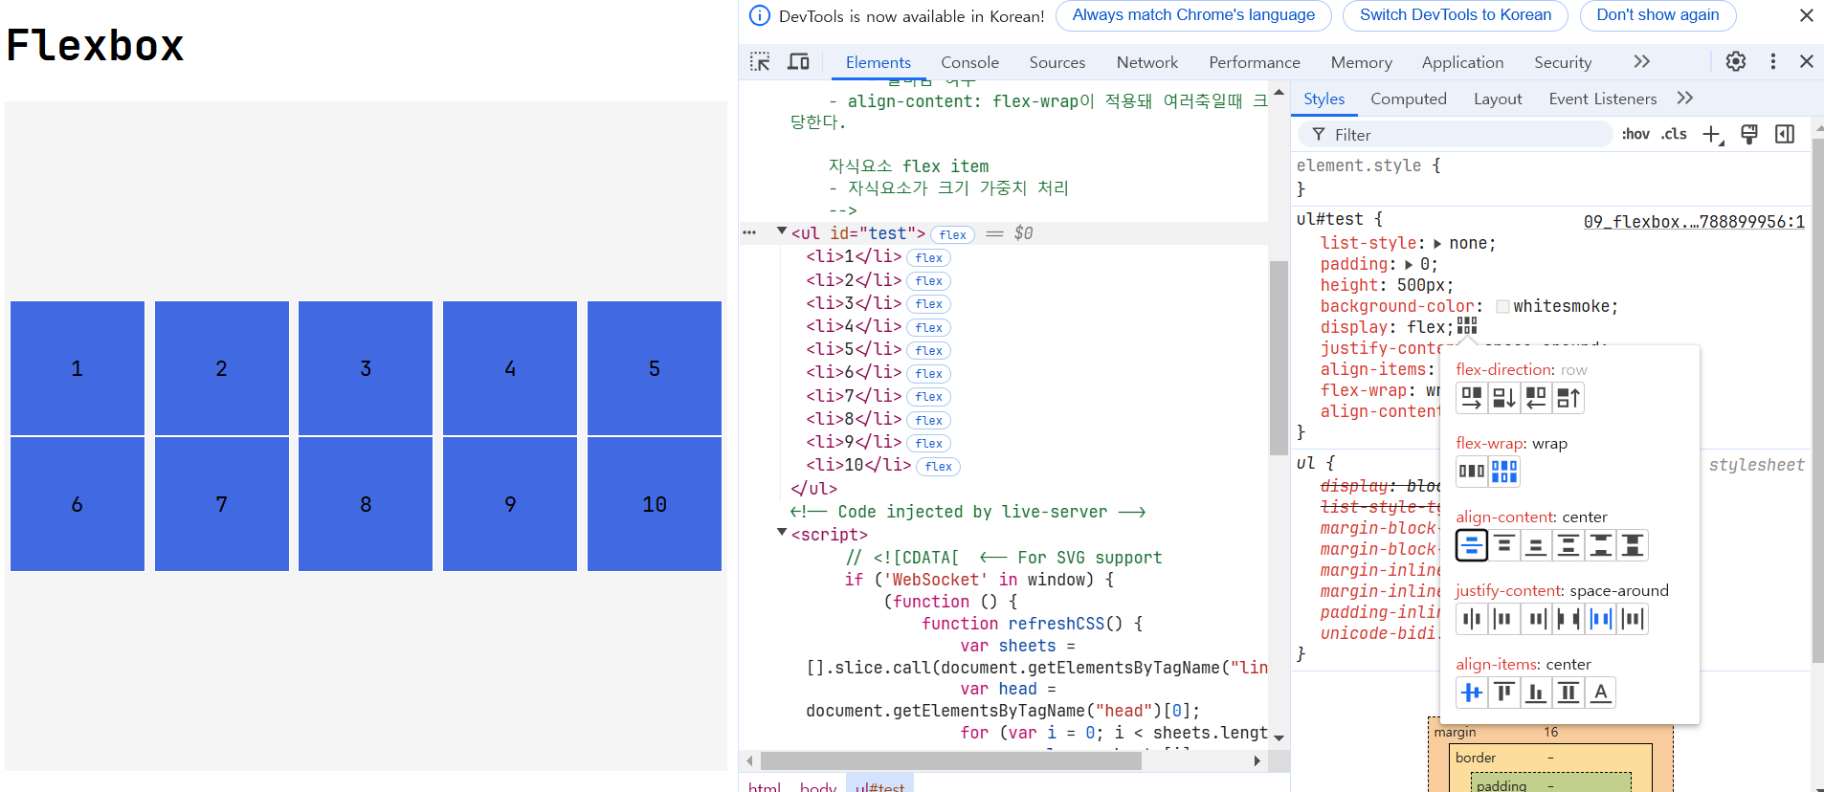Set justify-content to flex-end icon
1824x792 pixels.
click(1536, 619)
